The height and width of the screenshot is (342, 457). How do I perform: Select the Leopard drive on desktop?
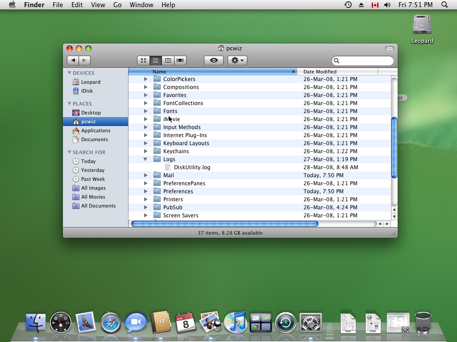pyautogui.click(x=422, y=29)
